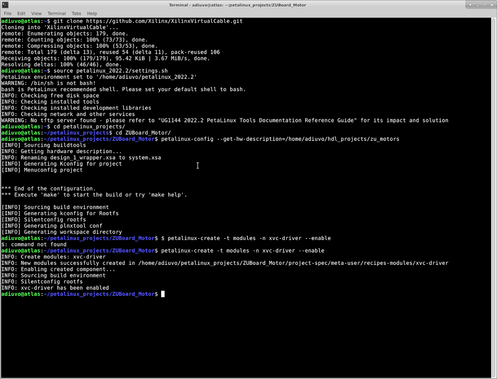Click 'INFO: xvc-driver has been enabled' line
Viewport: 497px width, 379px height.
click(x=55, y=288)
